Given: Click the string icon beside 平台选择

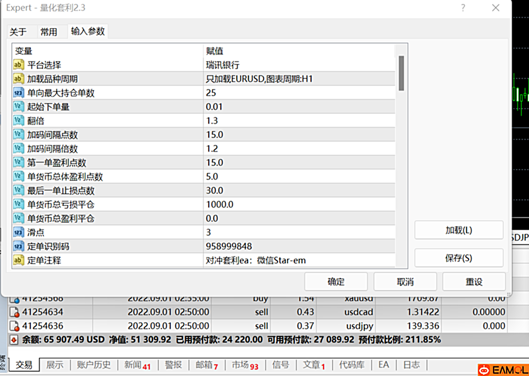Looking at the screenshot, I should coord(19,65).
